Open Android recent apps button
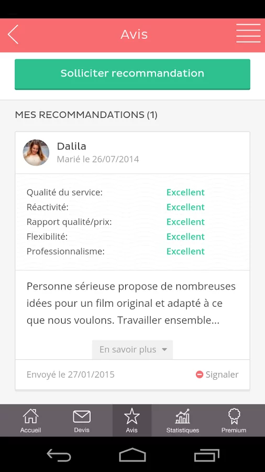265x472 pixels. pos(207,455)
